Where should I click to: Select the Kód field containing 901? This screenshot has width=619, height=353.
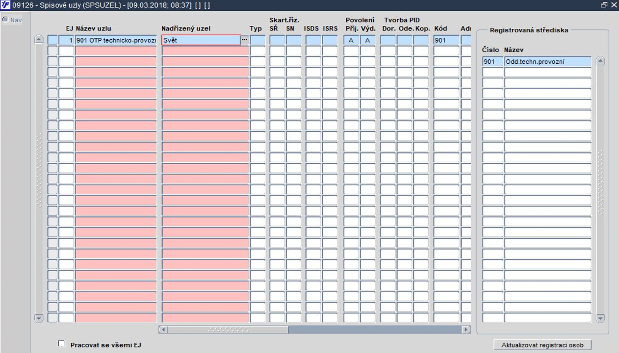point(446,40)
